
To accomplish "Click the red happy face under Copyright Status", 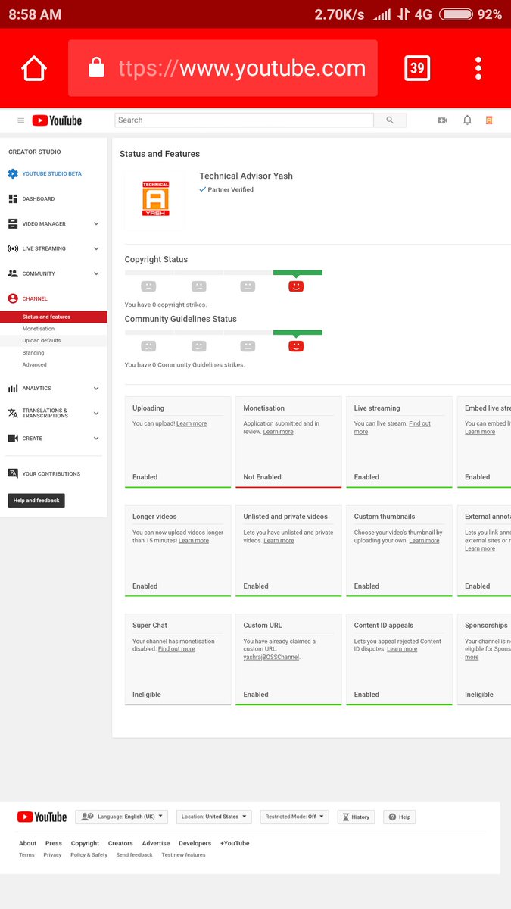I will (296, 286).
